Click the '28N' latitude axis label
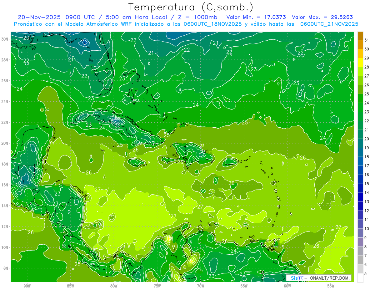Image resolution: width=375 pixels, height=290 pixels. pos(5,60)
